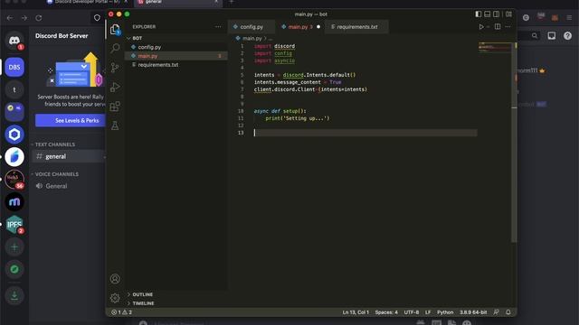
Task: Open the Extensions view
Action: [x=115, y=107]
